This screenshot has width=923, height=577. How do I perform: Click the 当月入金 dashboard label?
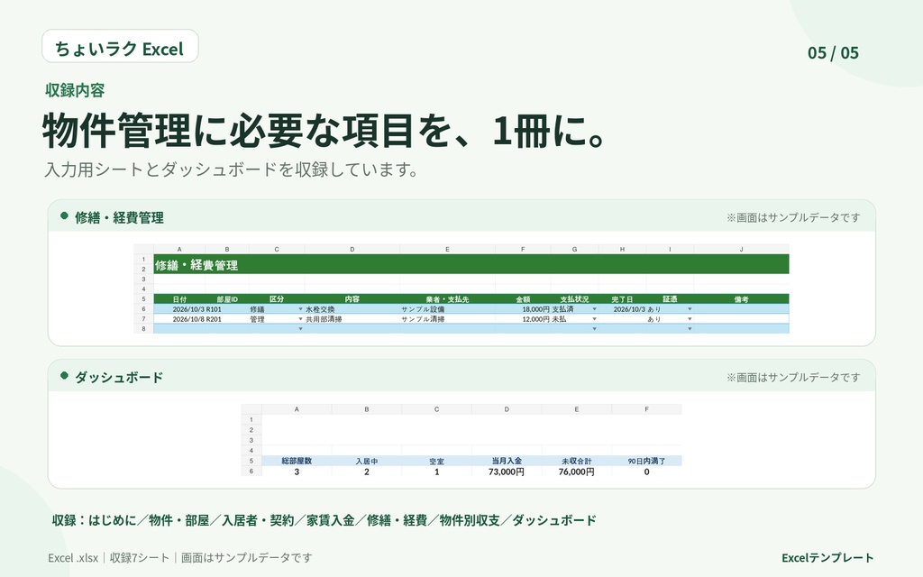[x=507, y=461]
